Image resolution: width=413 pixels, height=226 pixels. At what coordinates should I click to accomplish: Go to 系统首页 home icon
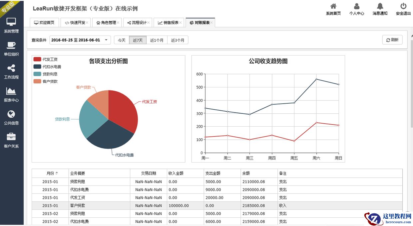click(333, 6)
